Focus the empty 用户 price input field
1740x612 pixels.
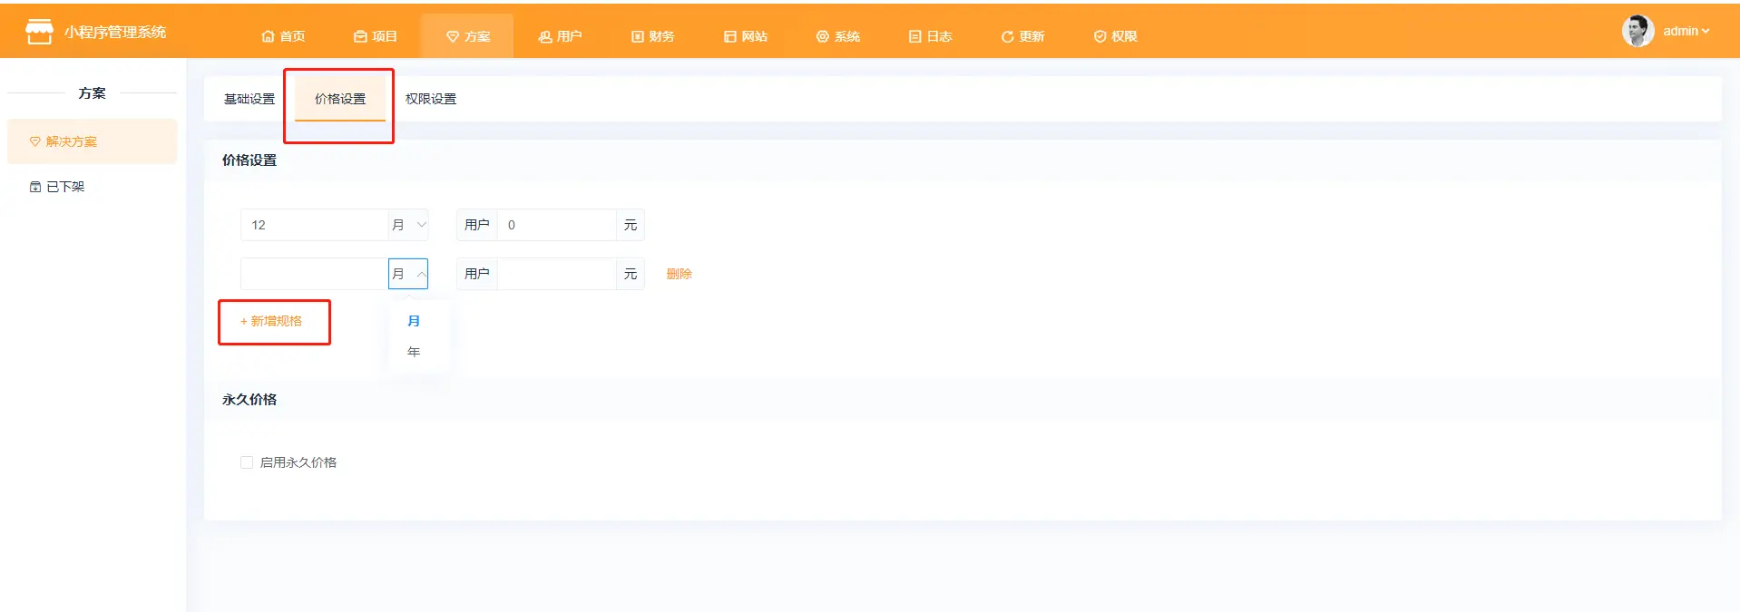click(x=556, y=274)
